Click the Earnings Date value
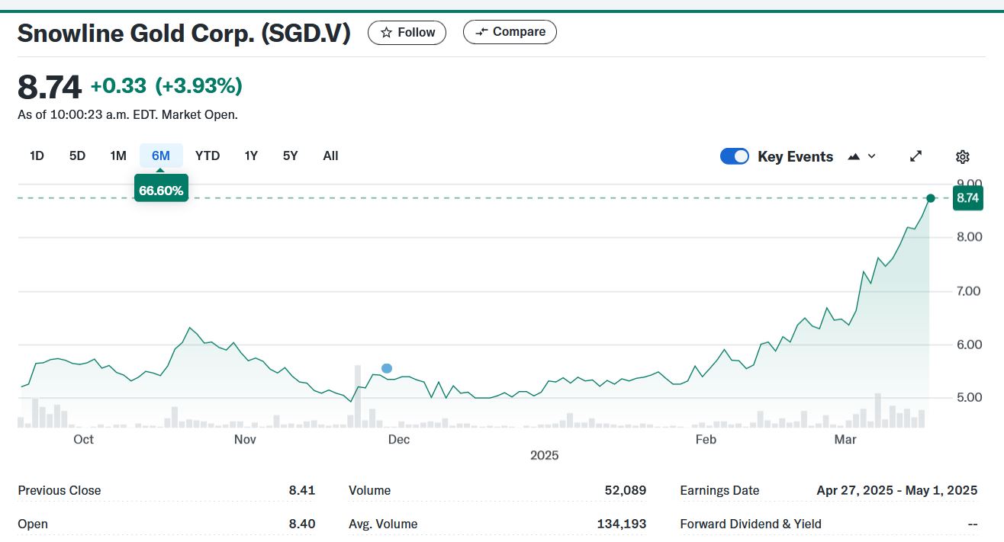1004x542 pixels. pos(896,490)
